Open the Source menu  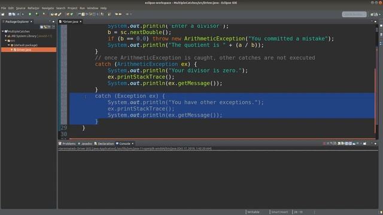coord(20,8)
